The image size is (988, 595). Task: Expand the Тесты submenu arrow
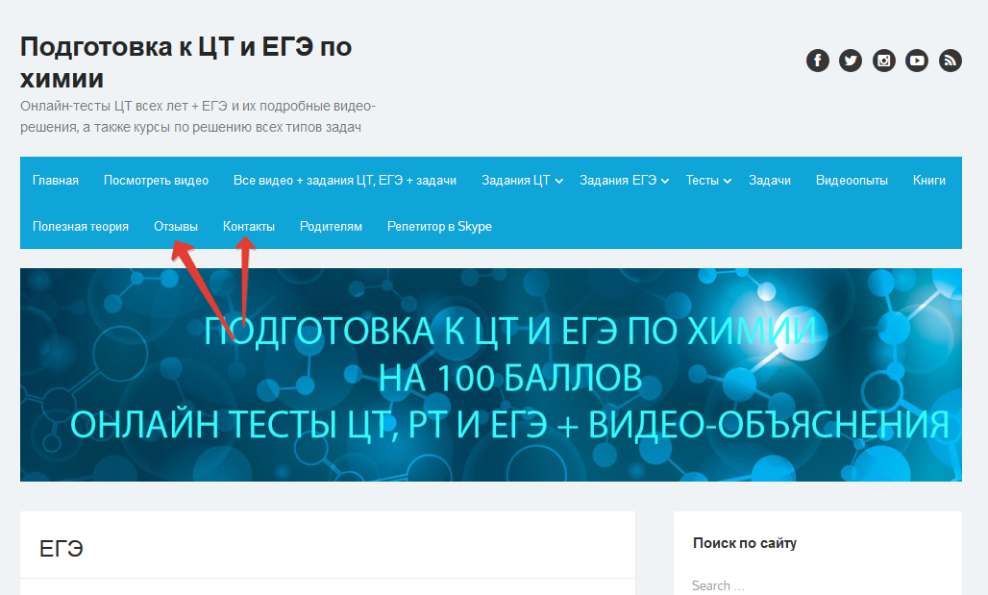(728, 182)
